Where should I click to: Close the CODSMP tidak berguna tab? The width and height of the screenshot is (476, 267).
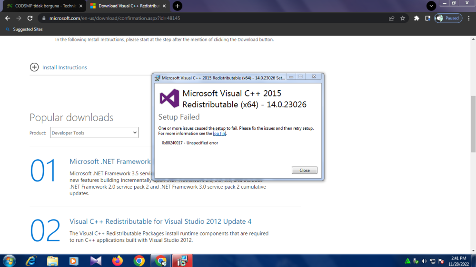[81, 6]
